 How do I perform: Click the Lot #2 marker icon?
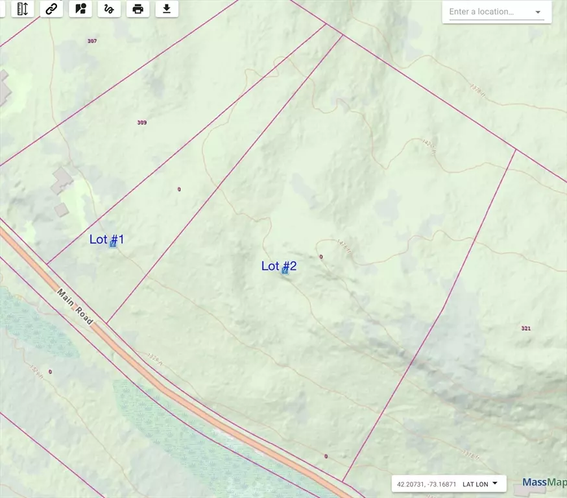click(x=285, y=270)
